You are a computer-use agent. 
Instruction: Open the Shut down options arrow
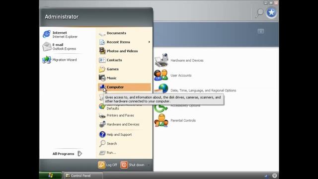tap(149, 165)
